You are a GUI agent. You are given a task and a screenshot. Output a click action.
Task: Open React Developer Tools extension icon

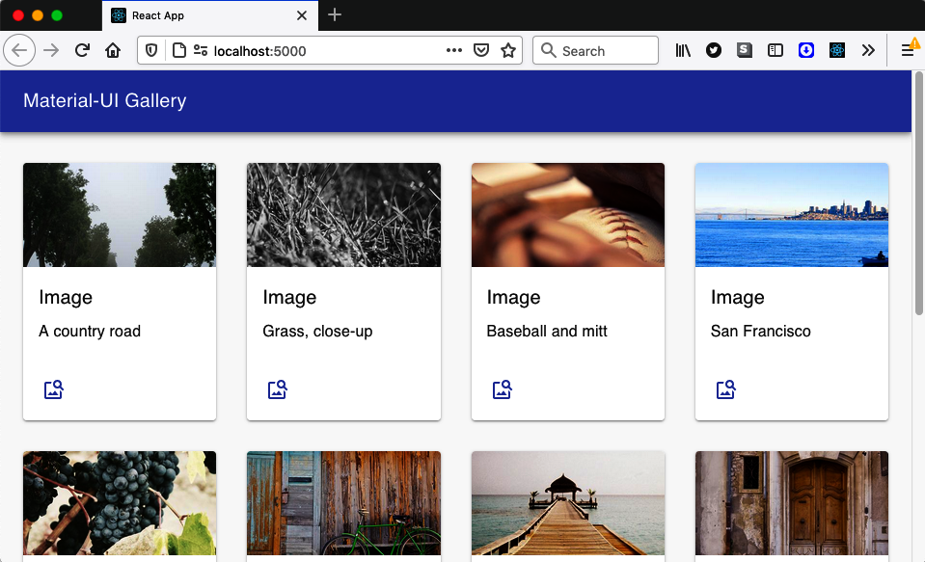pyautogui.click(x=836, y=51)
